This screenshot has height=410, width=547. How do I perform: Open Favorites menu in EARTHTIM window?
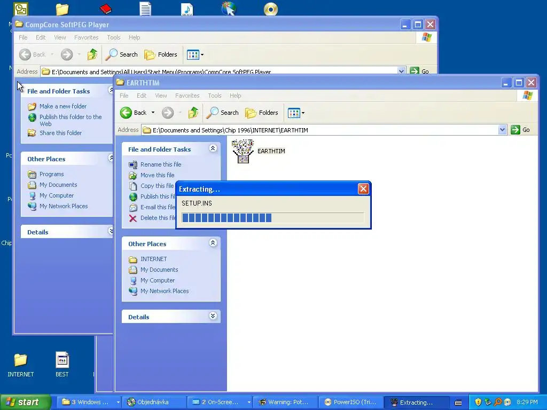pos(187,96)
